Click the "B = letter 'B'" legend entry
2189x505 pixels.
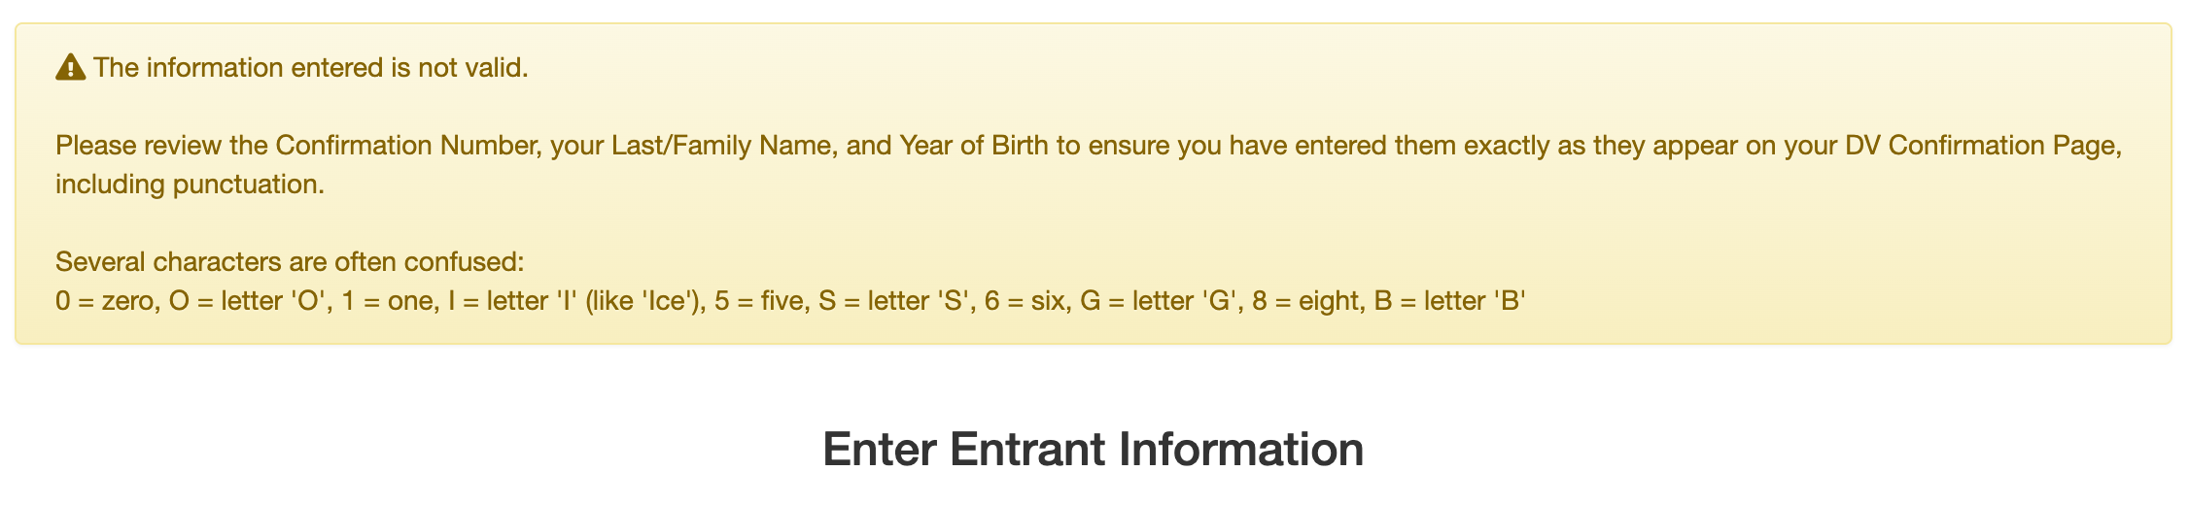pos(1449,301)
